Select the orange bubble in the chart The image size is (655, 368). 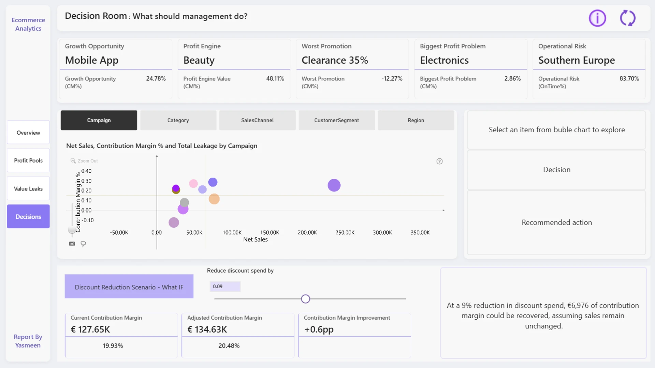tap(214, 199)
